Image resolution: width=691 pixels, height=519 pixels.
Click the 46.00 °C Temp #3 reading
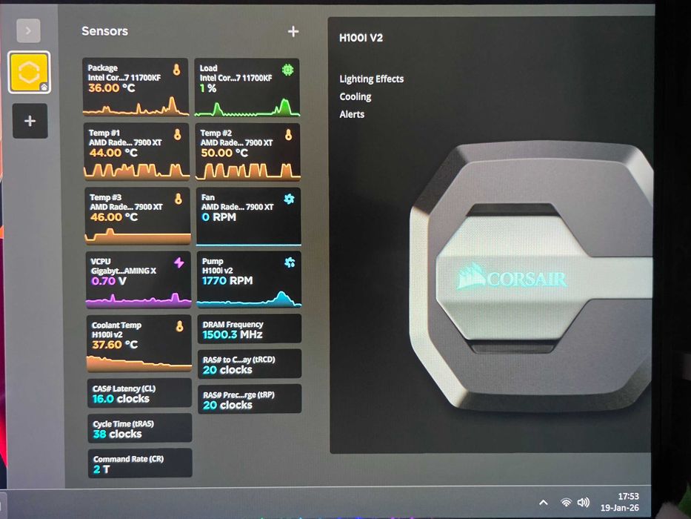114,217
